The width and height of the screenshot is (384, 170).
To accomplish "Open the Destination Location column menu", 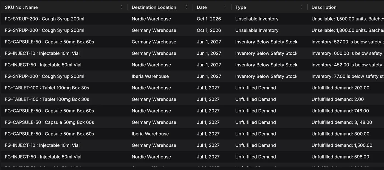I will click(187, 7).
